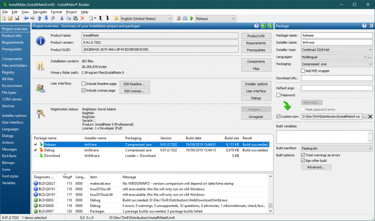Viewport: 375px width, 221px height.
Task: Click the blue back arrow in toolbar
Action: 26,18
